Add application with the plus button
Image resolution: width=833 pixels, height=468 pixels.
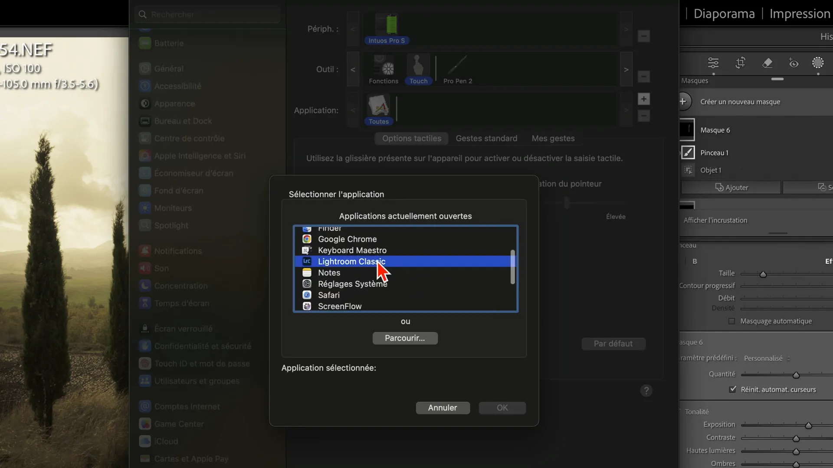[x=643, y=99]
